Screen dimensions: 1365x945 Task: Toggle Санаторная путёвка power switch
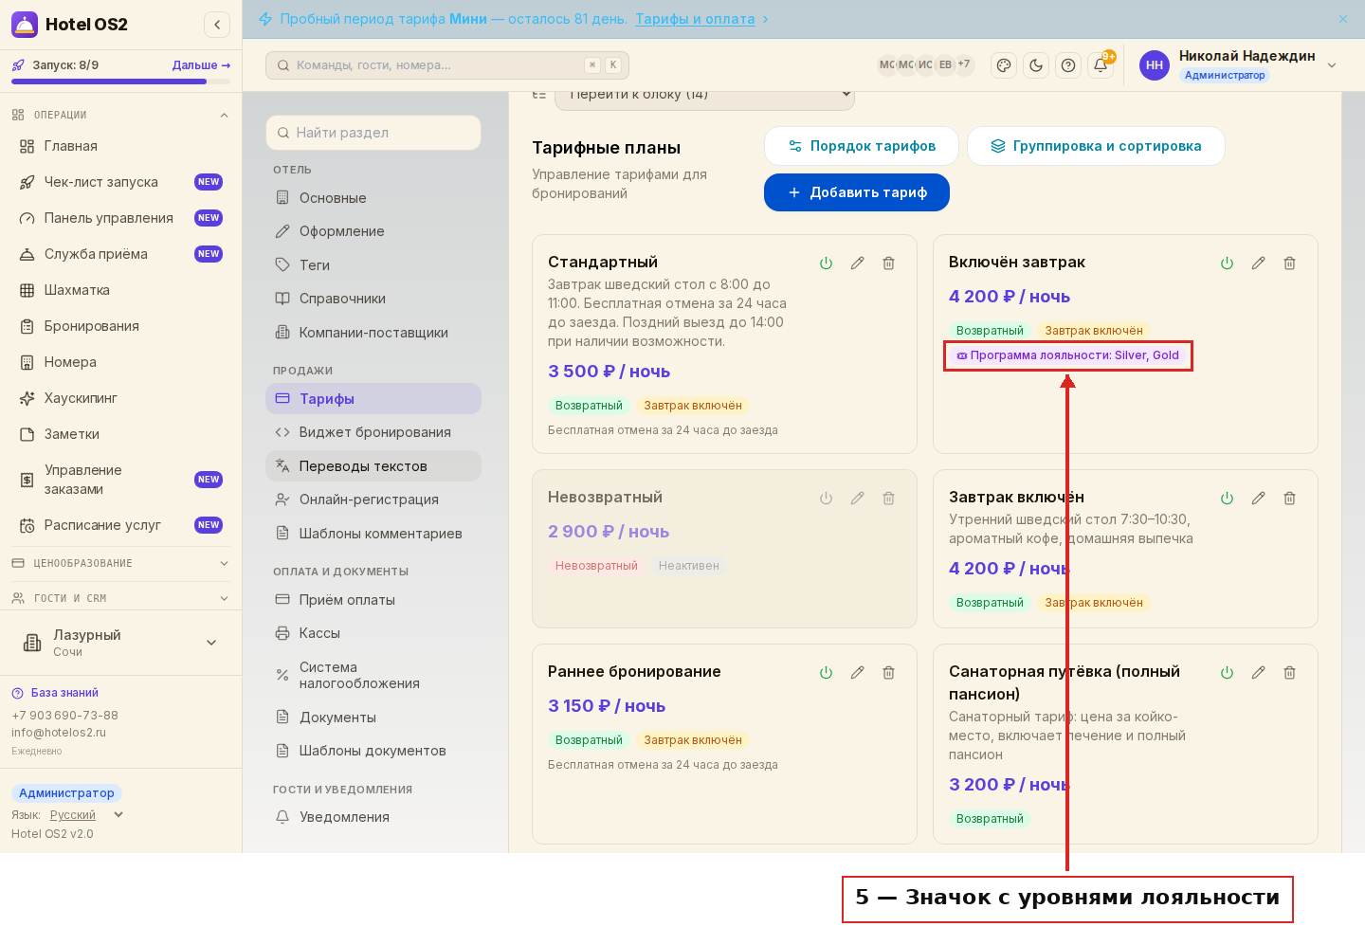[x=1227, y=673]
